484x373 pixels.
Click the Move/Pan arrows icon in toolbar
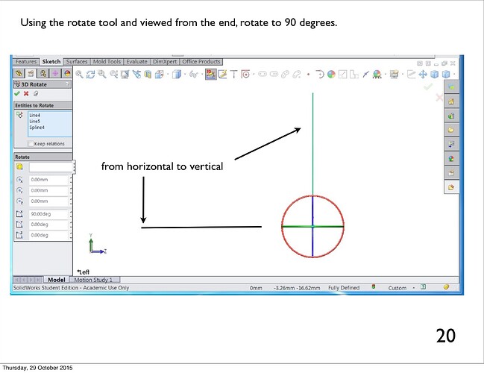click(x=422, y=74)
